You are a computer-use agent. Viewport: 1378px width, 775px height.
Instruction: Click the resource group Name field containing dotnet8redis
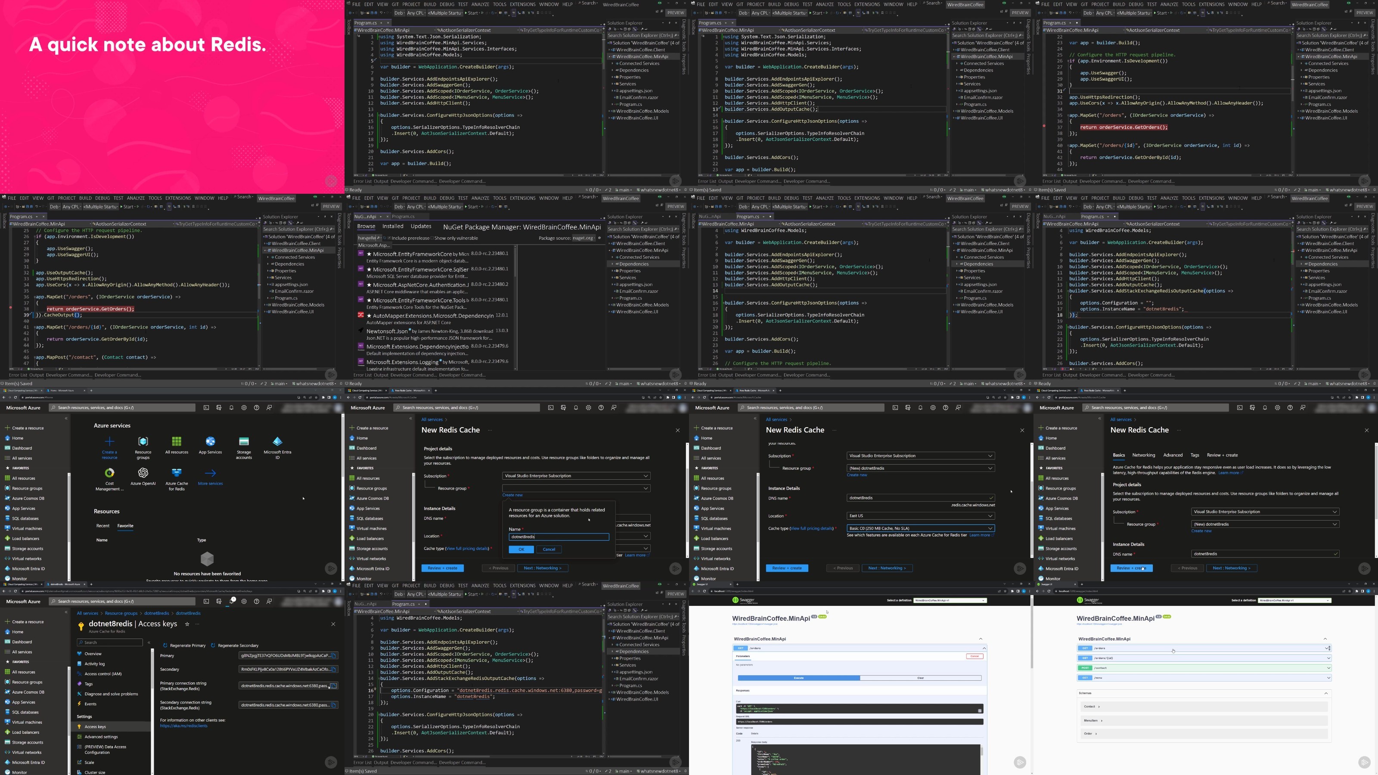pos(559,536)
